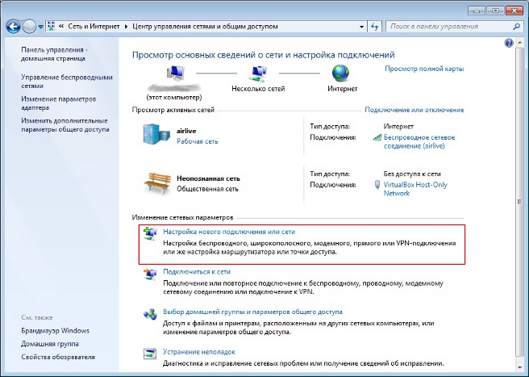Open 'Устранение неполадок' link
Viewport: 529px width, 377px height.
tap(199, 352)
